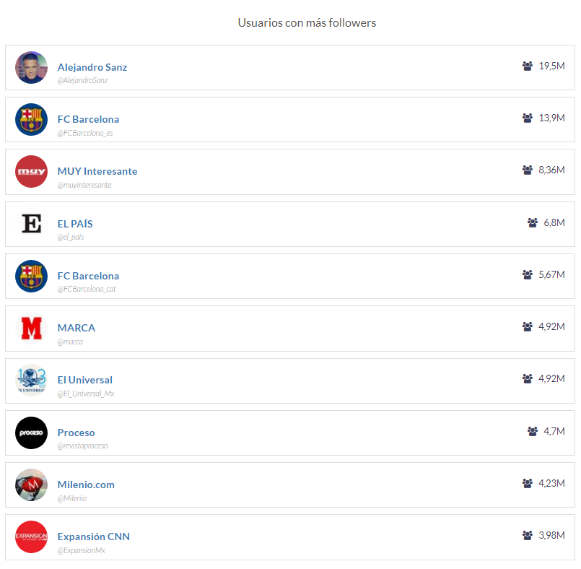Open the EL PAÍS name link
This screenshot has width=581, height=569.
click(x=75, y=224)
